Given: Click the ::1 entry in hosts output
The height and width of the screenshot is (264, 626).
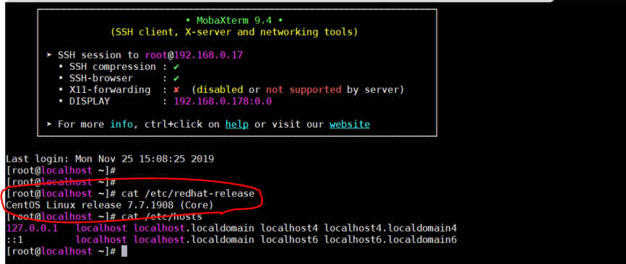Looking at the screenshot, I should coord(14,239).
